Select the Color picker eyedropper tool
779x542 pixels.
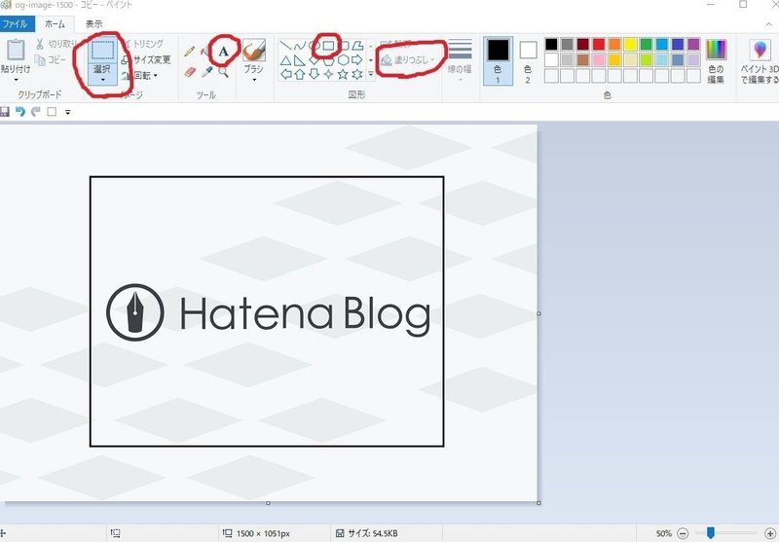[207, 72]
